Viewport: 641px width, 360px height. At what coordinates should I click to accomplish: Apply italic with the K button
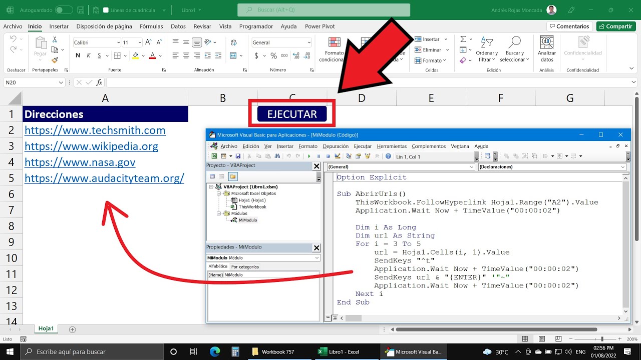point(89,55)
